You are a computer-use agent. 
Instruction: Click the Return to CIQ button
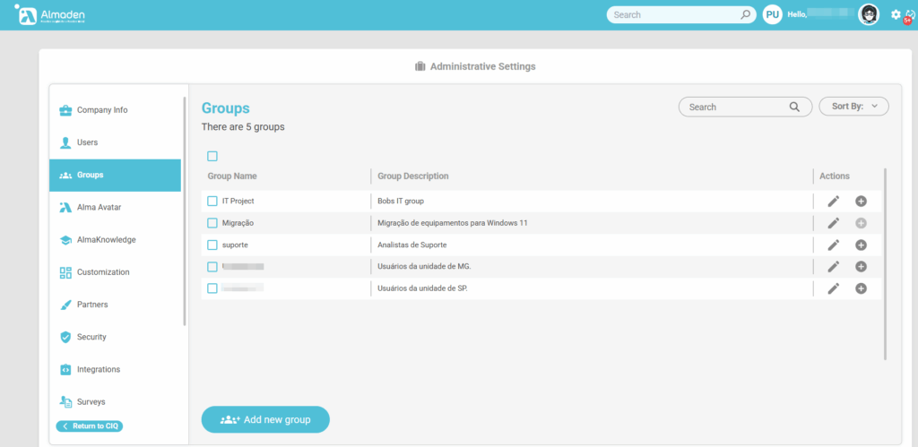click(x=90, y=426)
